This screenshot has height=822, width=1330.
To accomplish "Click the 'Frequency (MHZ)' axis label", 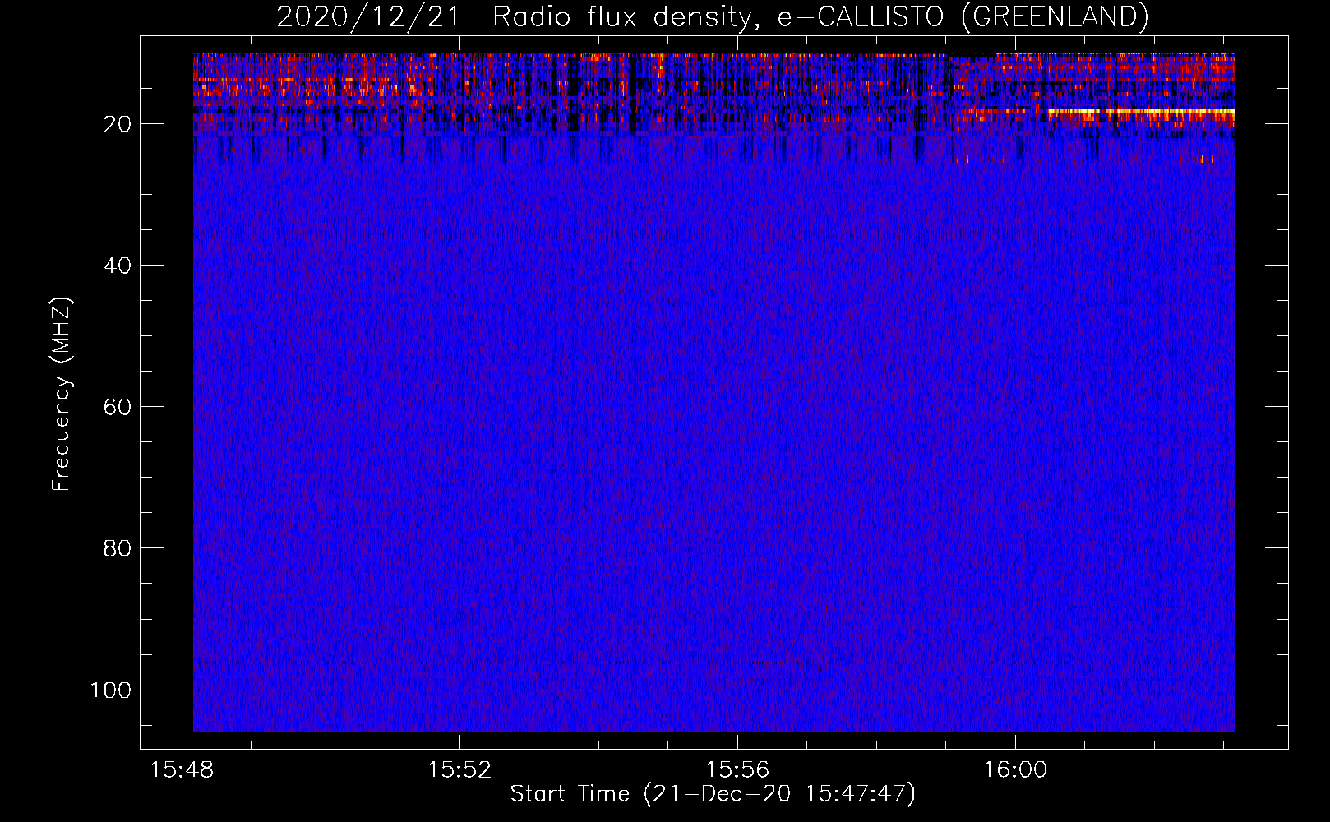I will (62, 394).
